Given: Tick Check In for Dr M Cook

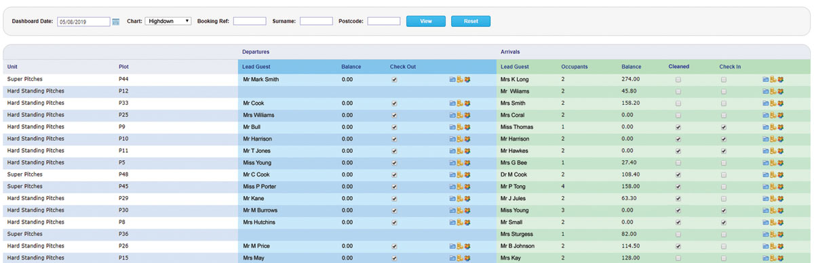Looking at the screenshot, I should pyautogui.click(x=724, y=174).
